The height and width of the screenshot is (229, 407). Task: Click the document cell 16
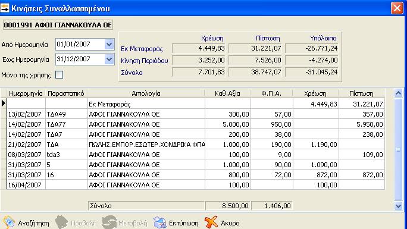(x=67, y=175)
